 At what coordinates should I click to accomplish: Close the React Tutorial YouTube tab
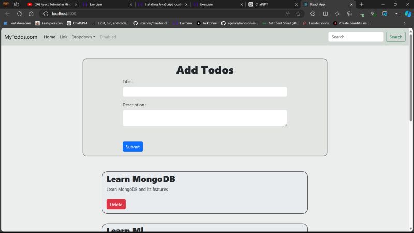pos(76,5)
